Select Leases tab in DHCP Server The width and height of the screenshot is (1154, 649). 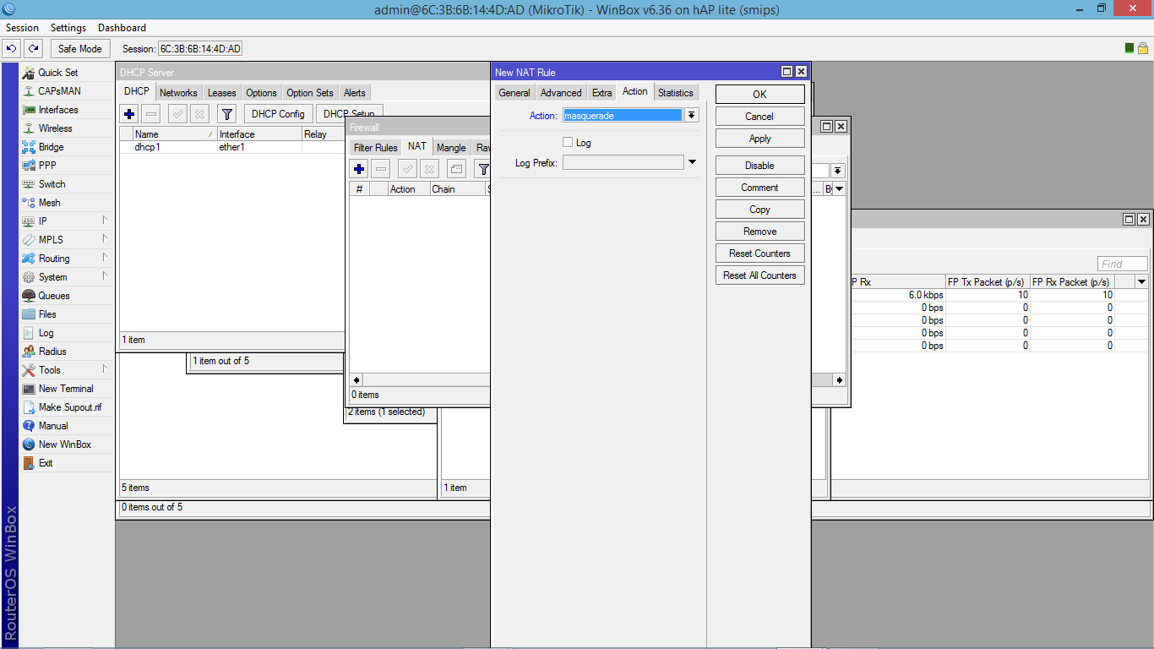222,93
